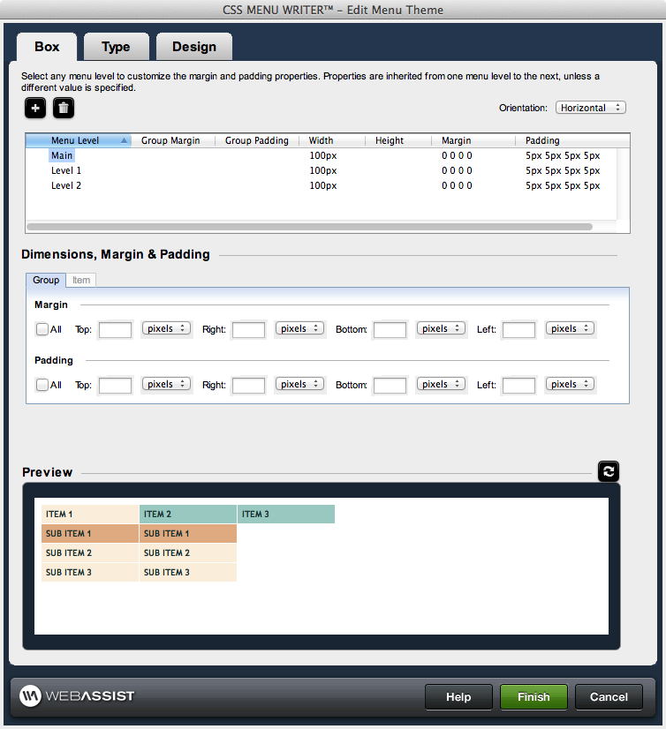This screenshot has height=729, width=666.
Task: Click the Height column header
Action: (398, 140)
